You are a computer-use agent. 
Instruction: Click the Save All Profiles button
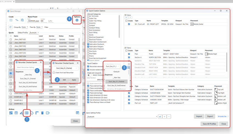pos(209,124)
